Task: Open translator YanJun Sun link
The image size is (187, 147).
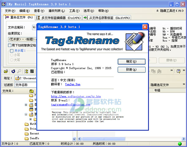Action: pyautogui.click(x=73, y=84)
